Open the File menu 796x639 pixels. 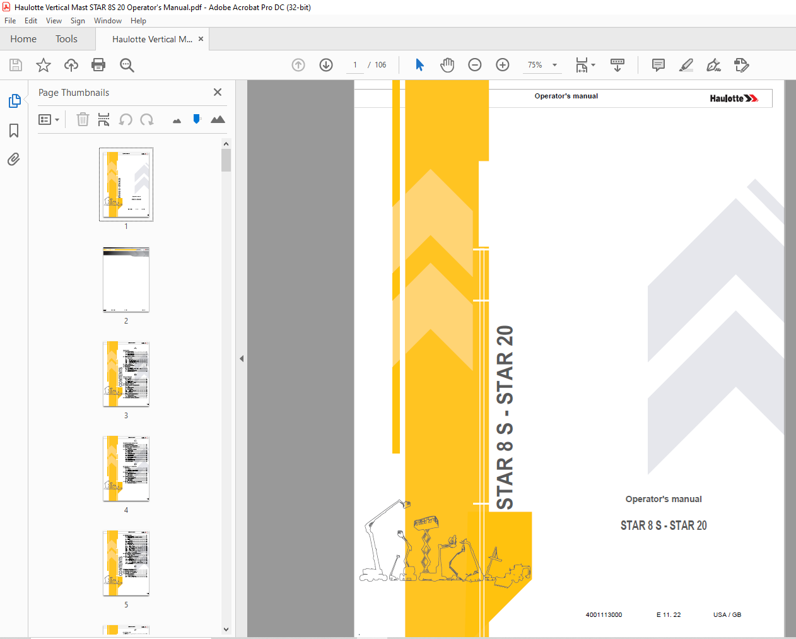coord(10,21)
